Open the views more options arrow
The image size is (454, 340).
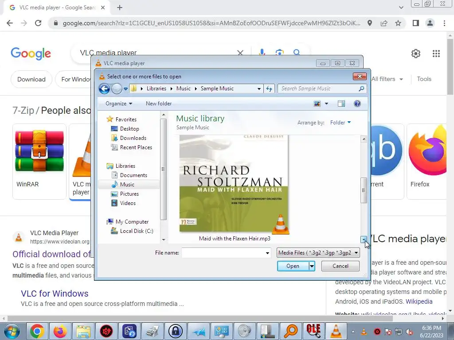pyautogui.click(x=326, y=104)
